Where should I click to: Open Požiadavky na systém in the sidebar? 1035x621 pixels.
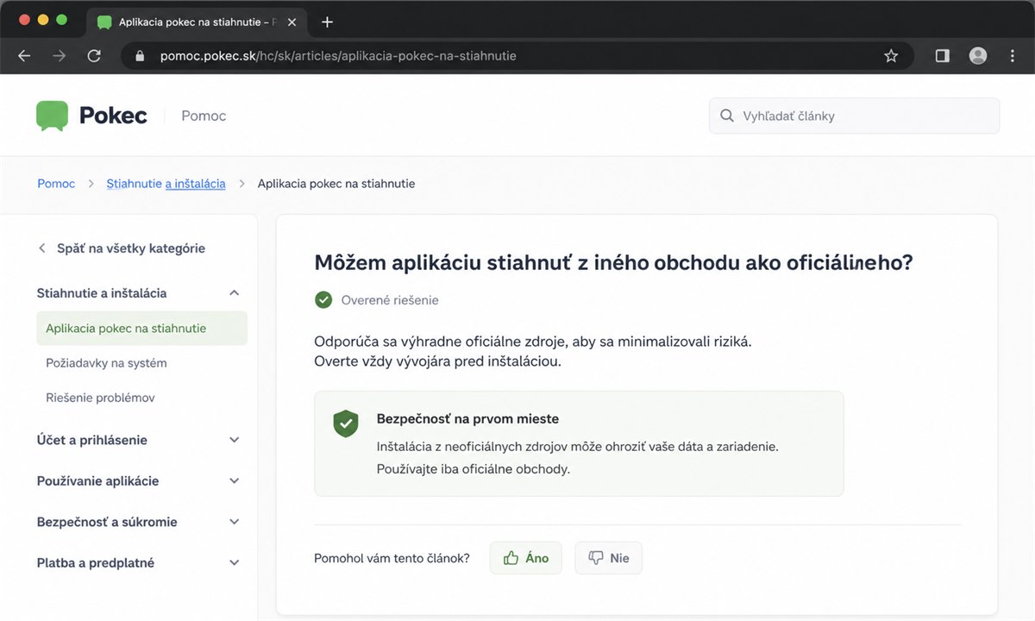click(x=106, y=363)
